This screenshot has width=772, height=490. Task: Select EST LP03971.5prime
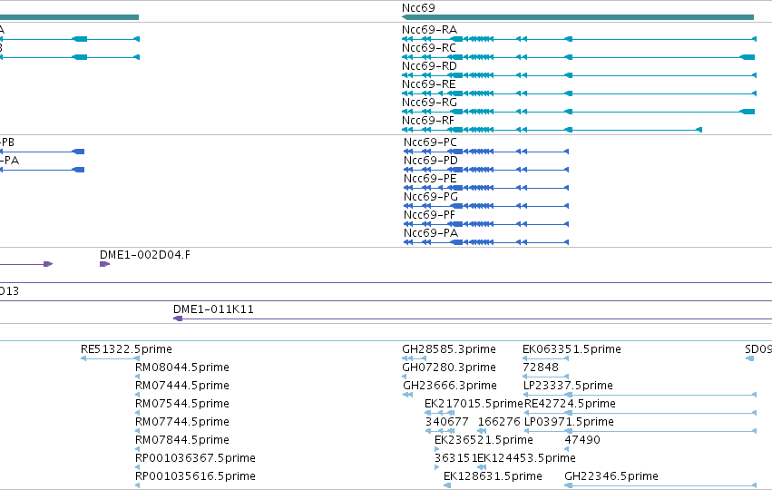[x=569, y=422]
